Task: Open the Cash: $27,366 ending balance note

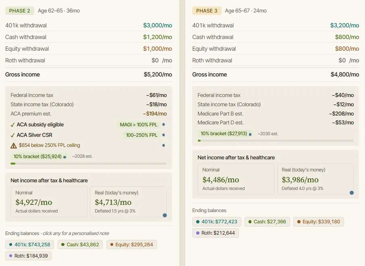Action: 267,222
